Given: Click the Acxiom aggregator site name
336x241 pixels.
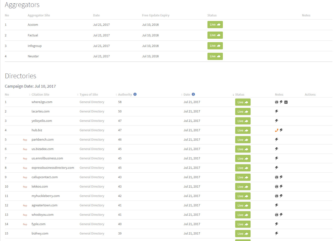Looking at the screenshot, I should coord(33,25).
